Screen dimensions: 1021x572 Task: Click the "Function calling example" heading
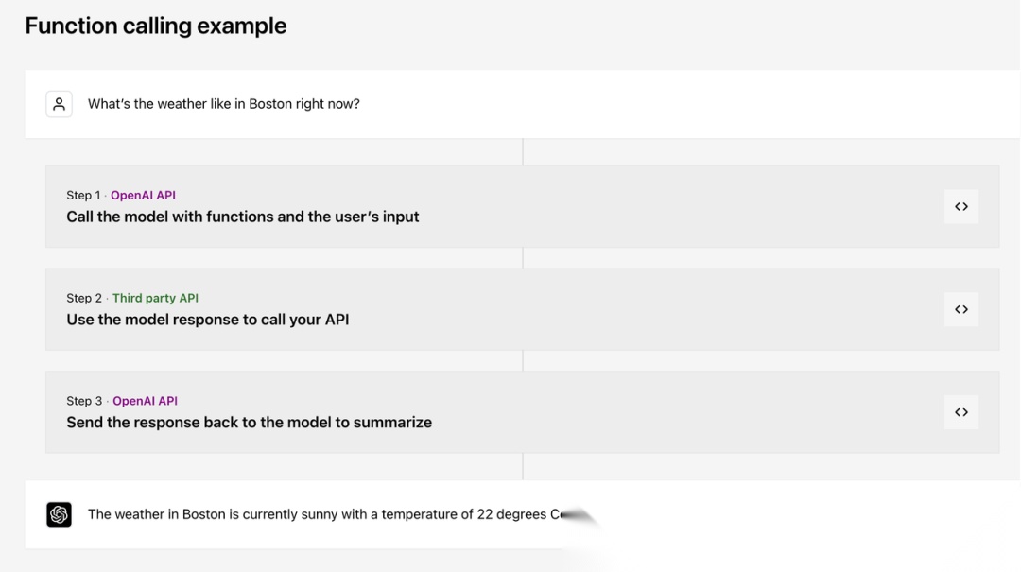click(x=156, y=26)
